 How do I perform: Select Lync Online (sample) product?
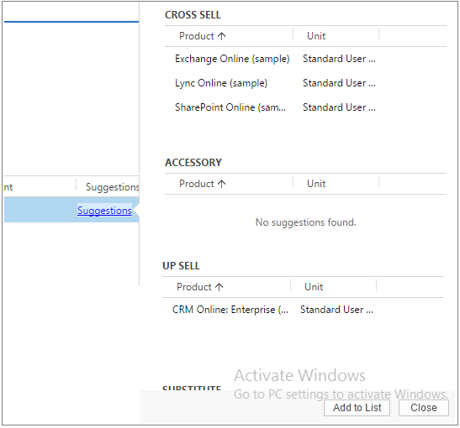pos(221,83)
